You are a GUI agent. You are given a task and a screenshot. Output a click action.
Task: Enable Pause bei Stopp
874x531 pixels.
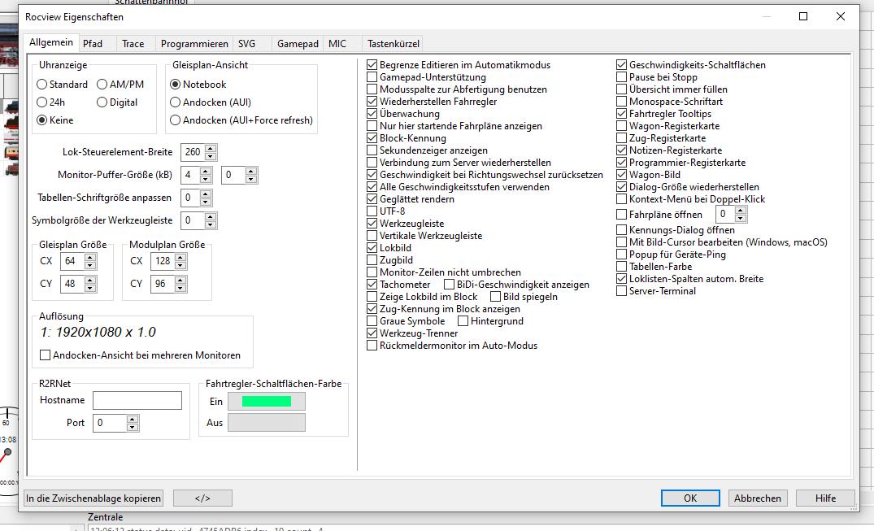tap(622, 77)
